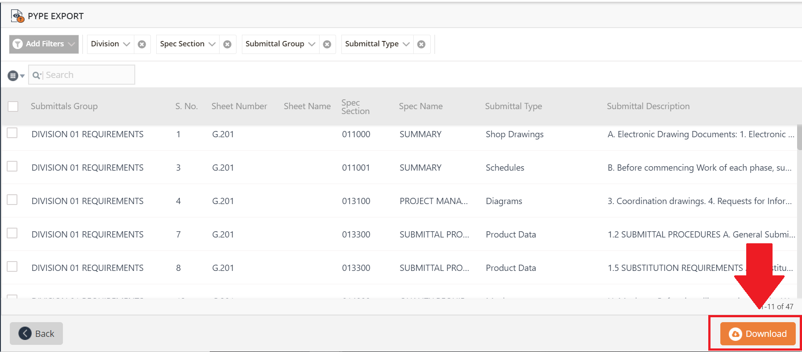This screenshot has height=352, width=802.
Task: Remove the Spec Section filter
Action: pos(227,44)
